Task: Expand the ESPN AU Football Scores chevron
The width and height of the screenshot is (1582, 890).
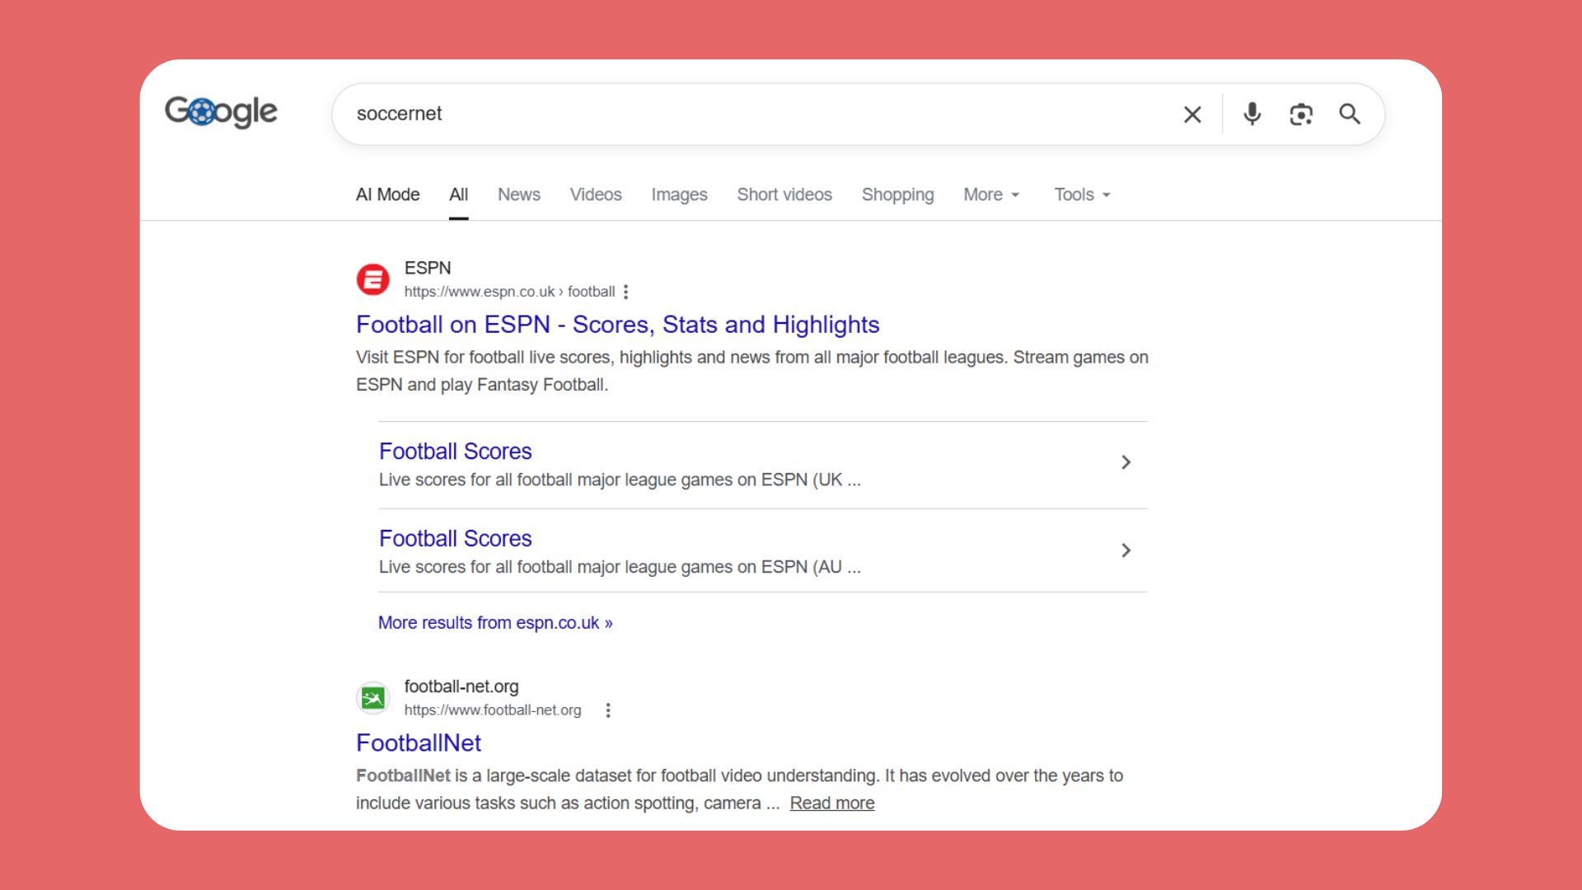Action: point(1126,550)
